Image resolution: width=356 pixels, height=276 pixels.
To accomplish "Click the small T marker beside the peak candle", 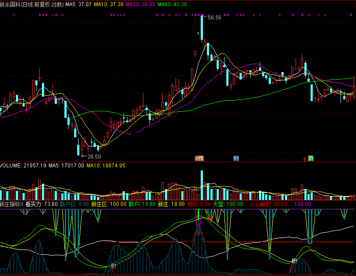I will click(x=198, y=34).
